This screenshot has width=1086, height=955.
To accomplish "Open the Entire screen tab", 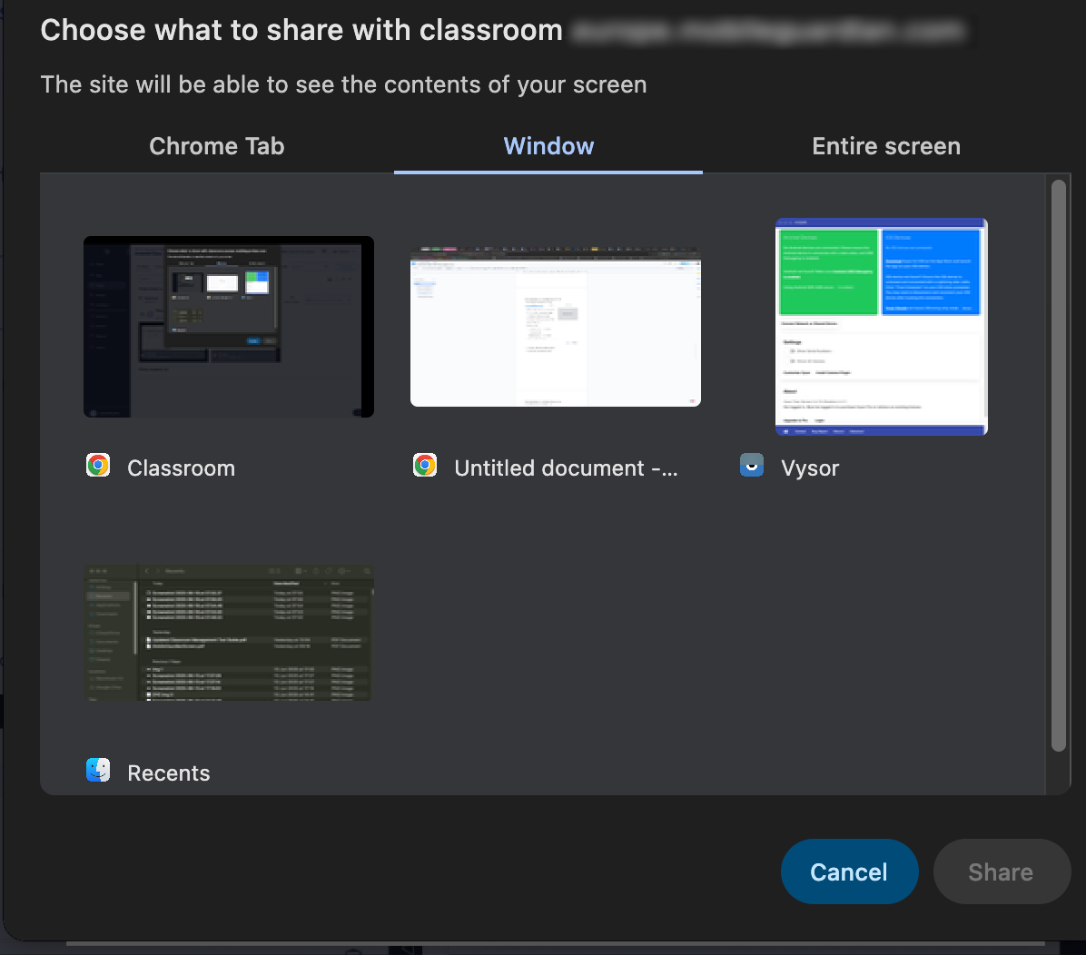I will click(885, 147).
